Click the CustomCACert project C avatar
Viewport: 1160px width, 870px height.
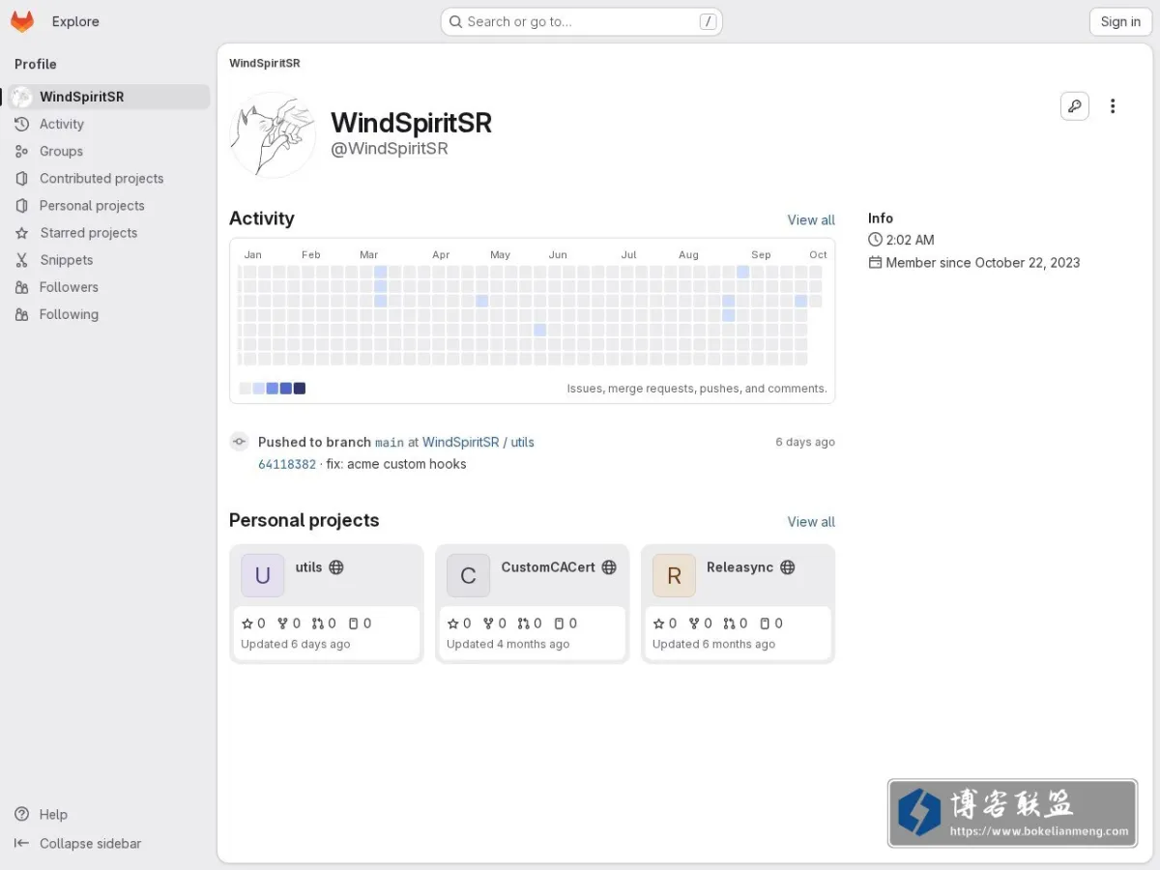click(469, 576)
